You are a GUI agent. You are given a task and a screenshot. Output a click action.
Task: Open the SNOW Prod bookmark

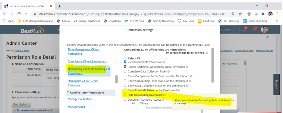(x=134, y=21)
